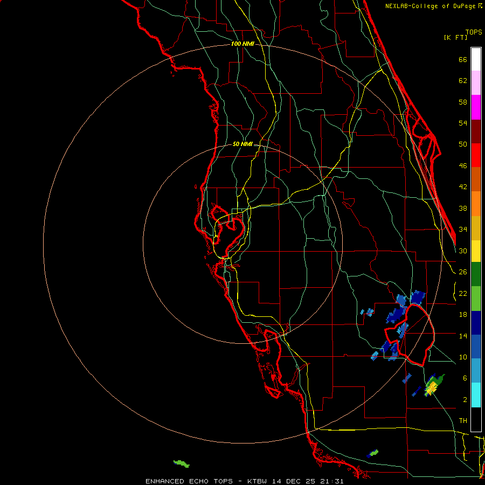Click the 30 value on the legend
The width and height of the screenshot is (485, 485).
[463, 251]
